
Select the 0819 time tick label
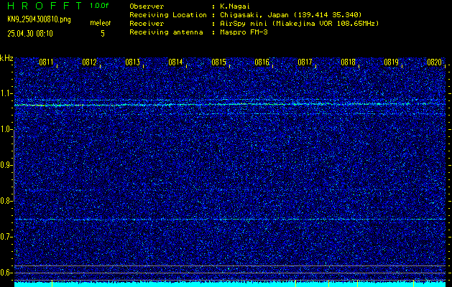tap(391, 62)
